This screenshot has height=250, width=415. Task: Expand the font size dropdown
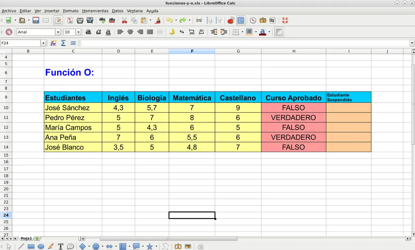pos(78,32)
